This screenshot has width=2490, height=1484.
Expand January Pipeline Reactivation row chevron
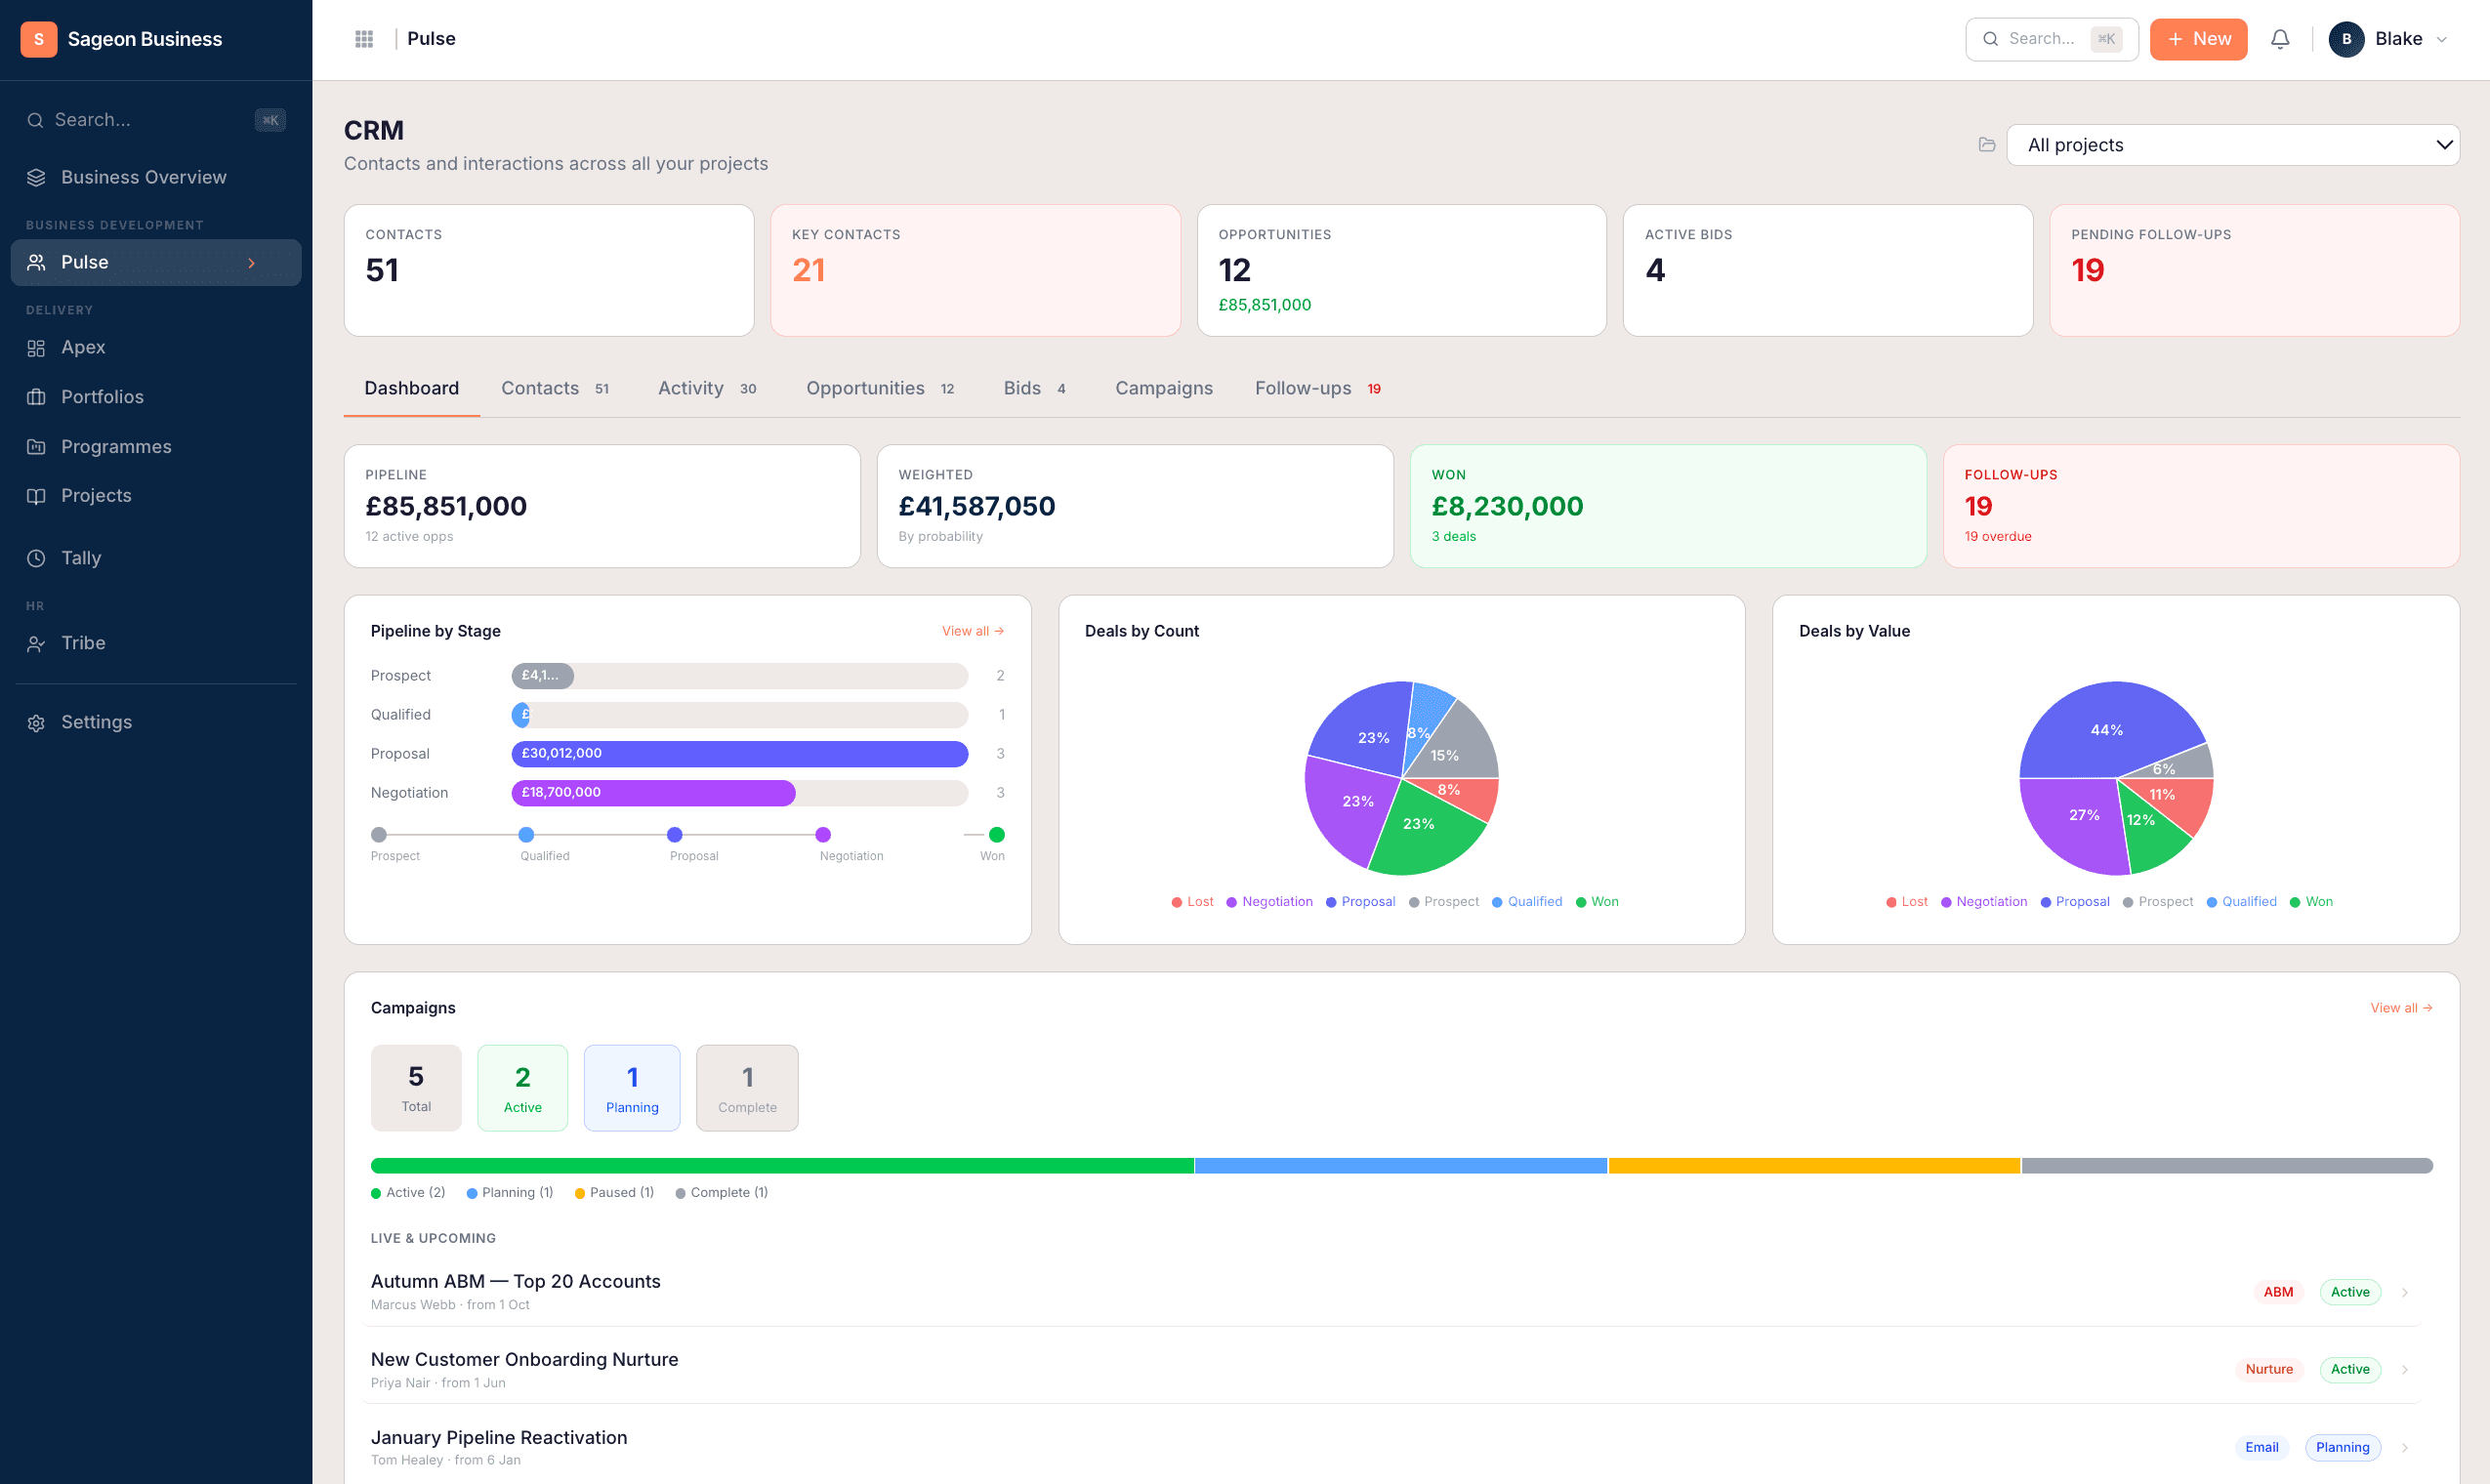tap(2404, 1447)
